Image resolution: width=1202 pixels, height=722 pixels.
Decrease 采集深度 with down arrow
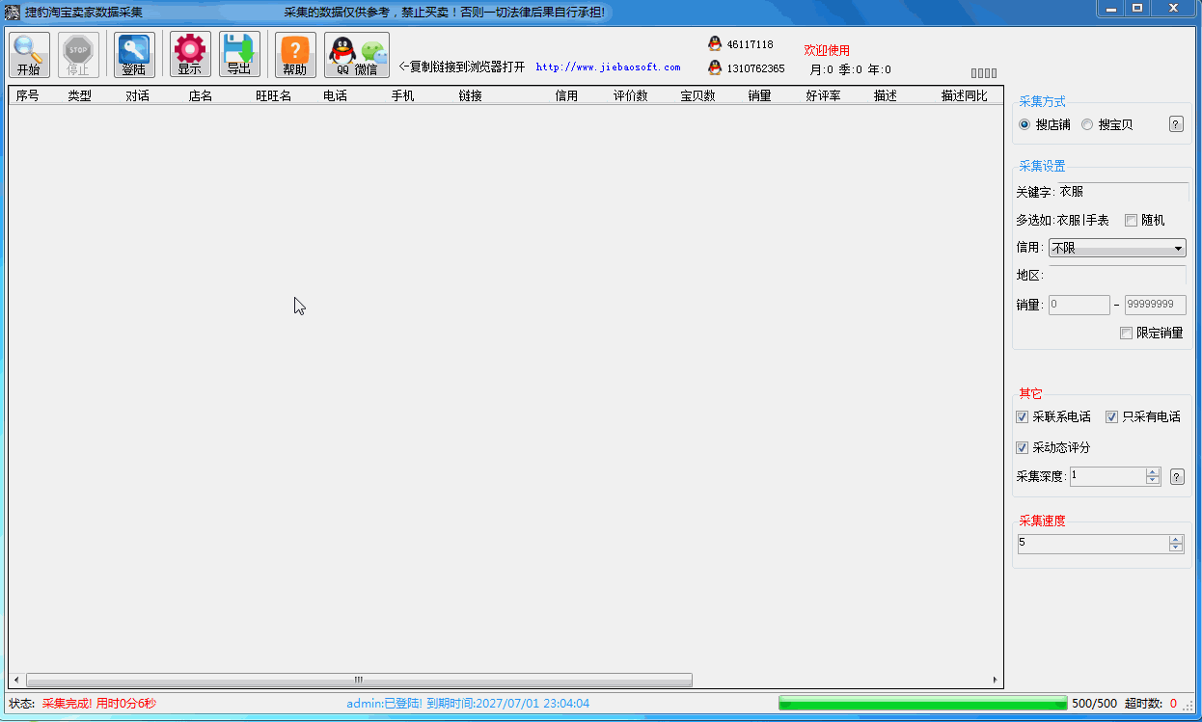[x=1152, y=480]
